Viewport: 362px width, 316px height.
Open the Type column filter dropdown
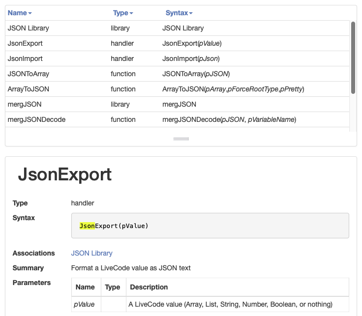coord(123,13)
